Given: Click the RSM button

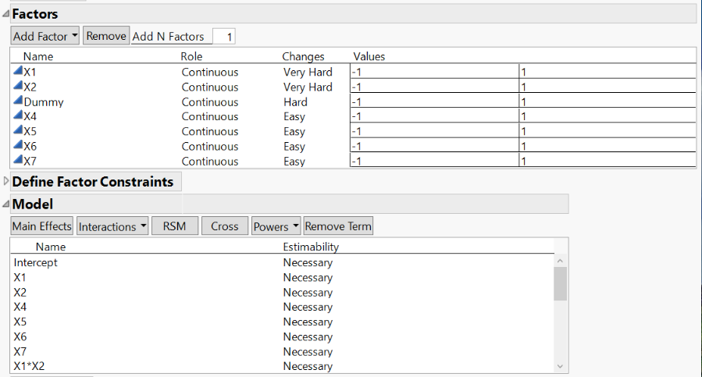Looking at the screenshot, I should point(174,226).
